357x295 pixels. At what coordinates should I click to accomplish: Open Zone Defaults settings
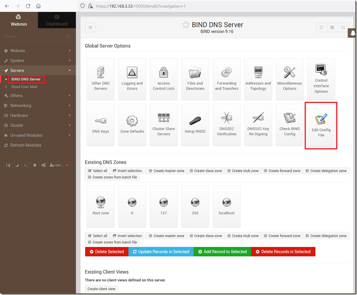point(132,125)
